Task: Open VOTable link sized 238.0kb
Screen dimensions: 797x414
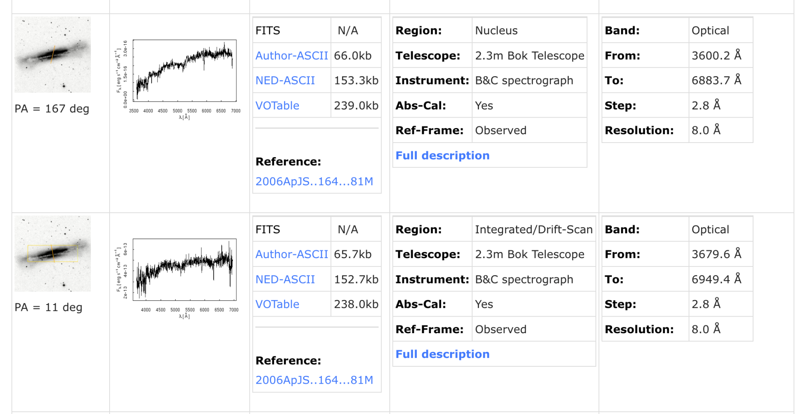Action: coord(277,304)
